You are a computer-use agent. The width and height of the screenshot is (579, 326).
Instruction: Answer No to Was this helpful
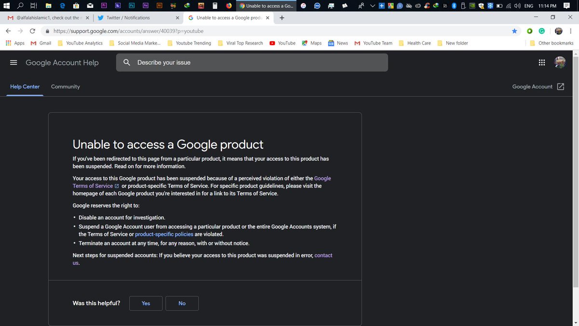tap(182, 303)
